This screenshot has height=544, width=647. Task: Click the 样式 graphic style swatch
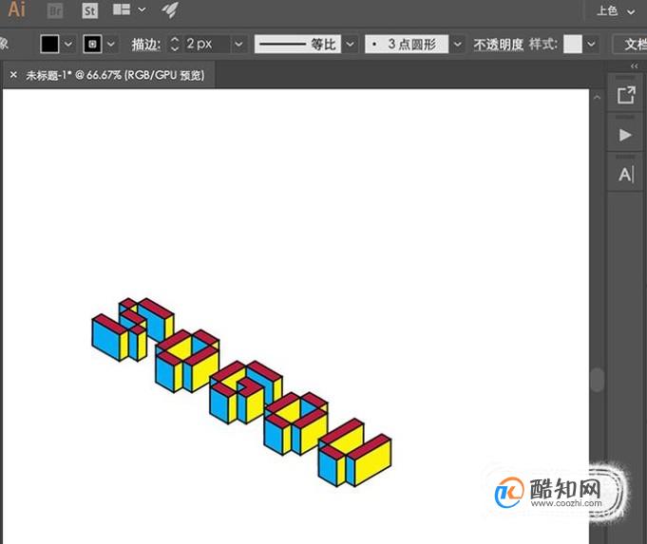click(573, 44)
